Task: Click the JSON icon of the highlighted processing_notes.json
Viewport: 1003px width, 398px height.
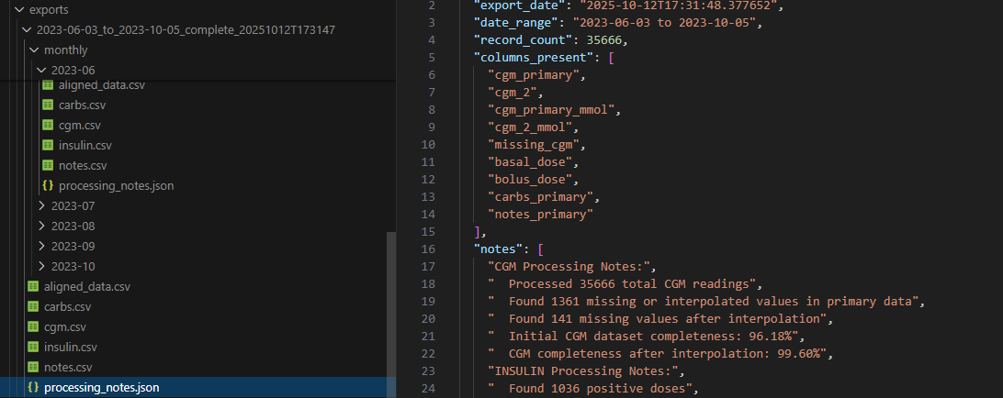Action: (x=33, y=388)
